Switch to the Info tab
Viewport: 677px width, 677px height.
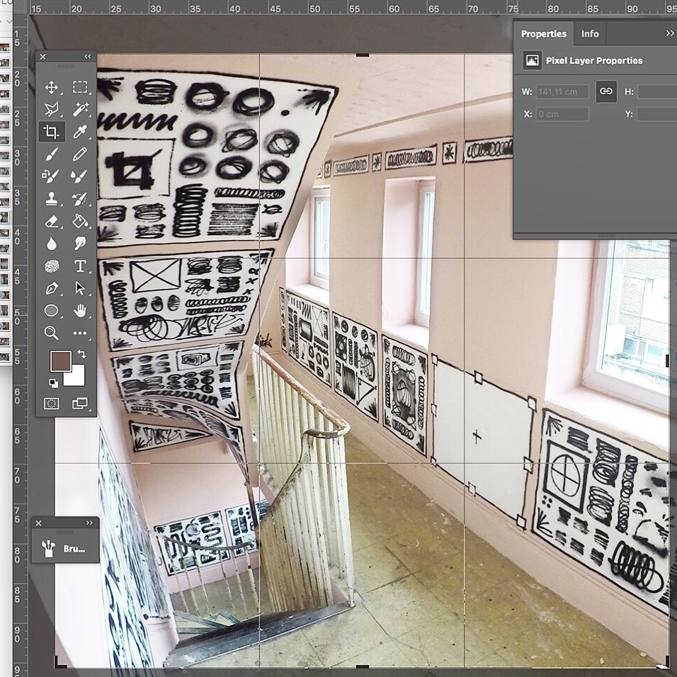(x=590, y=33)
